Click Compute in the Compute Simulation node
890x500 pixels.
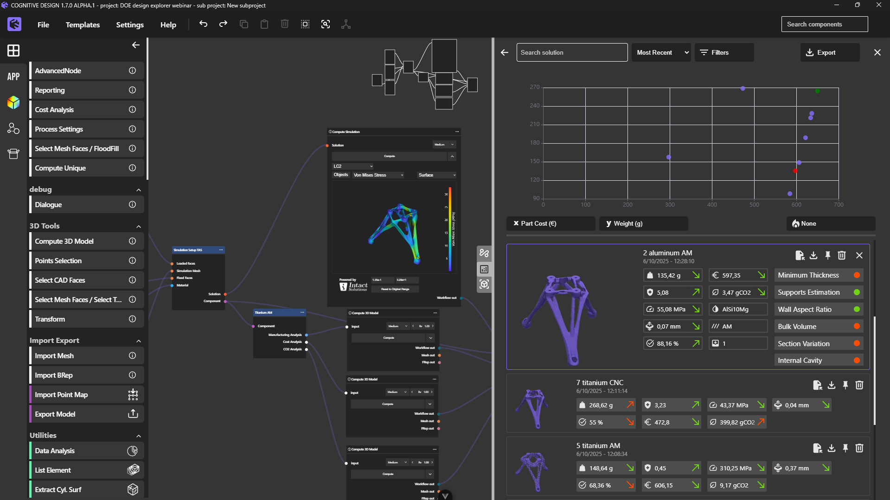(x=390, y=156)
